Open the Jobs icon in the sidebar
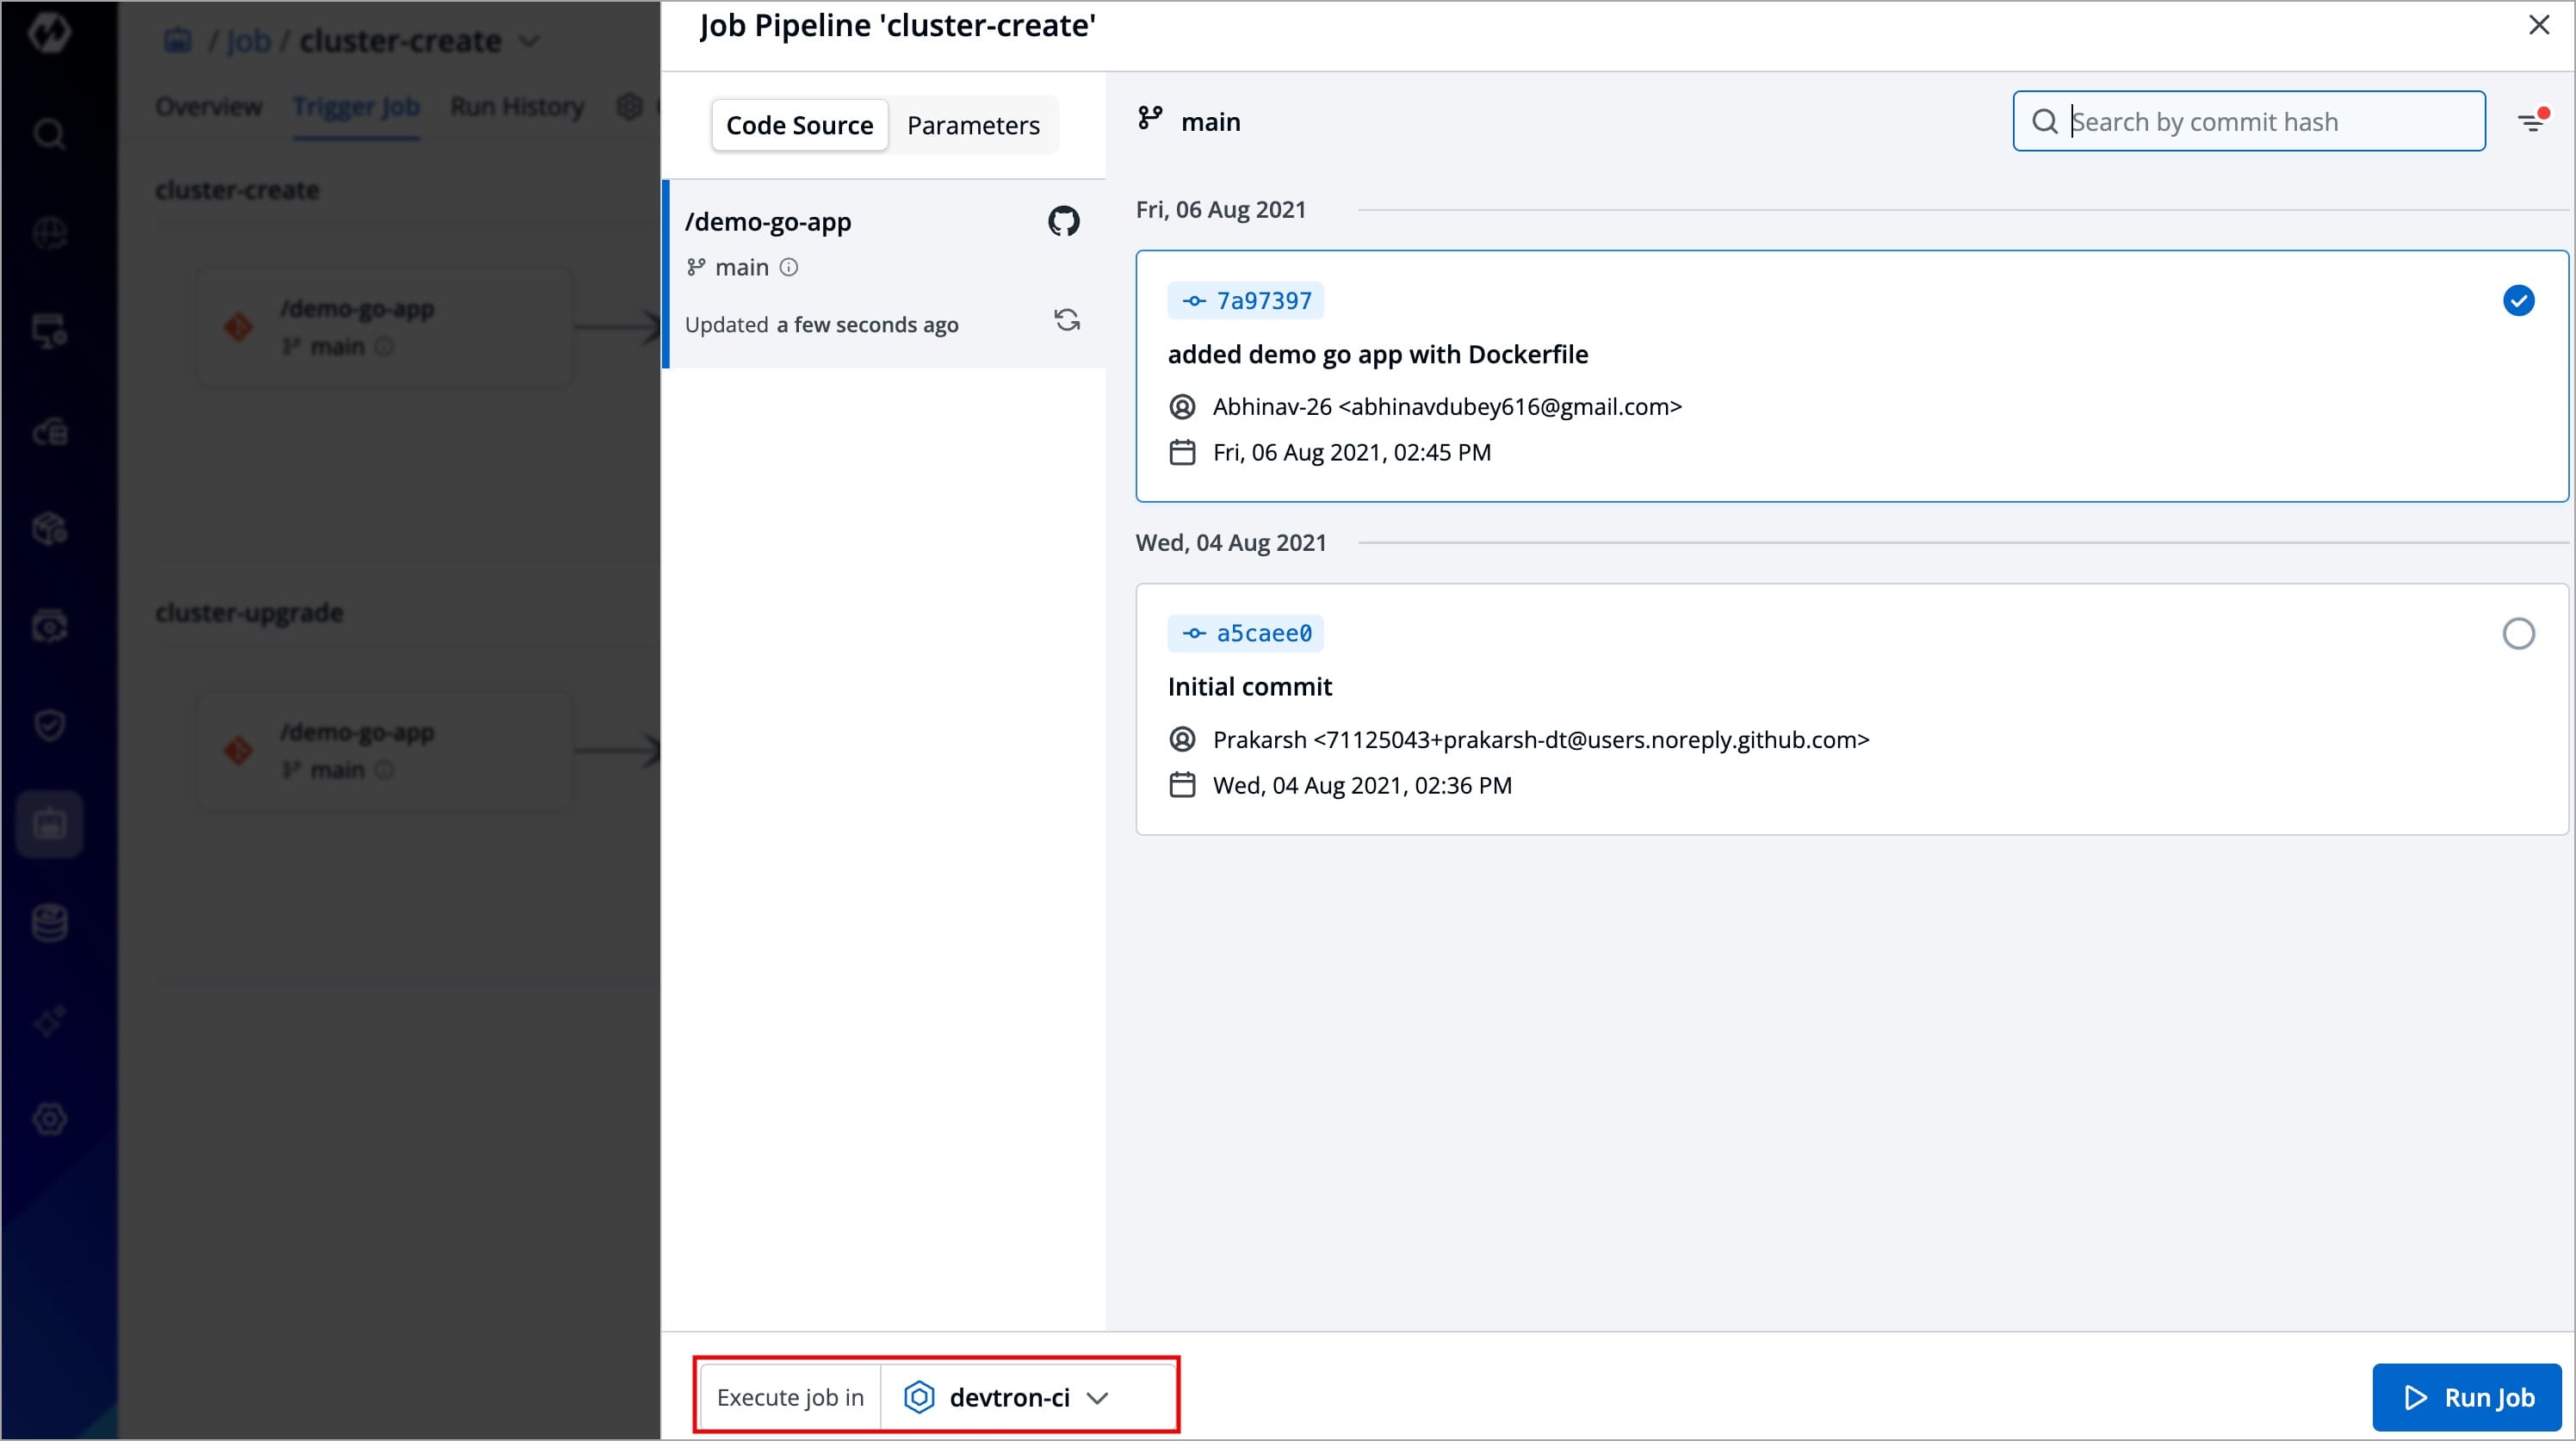2576x1441 pixels. [49, 824]
